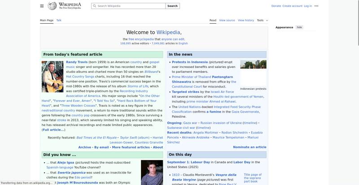Click the Donate link
Screen dimensions: 359x185
(x=276, y=6)
